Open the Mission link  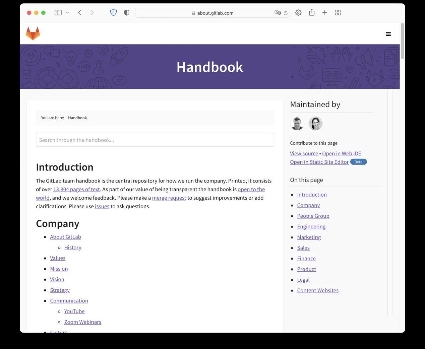click(59, 269)
